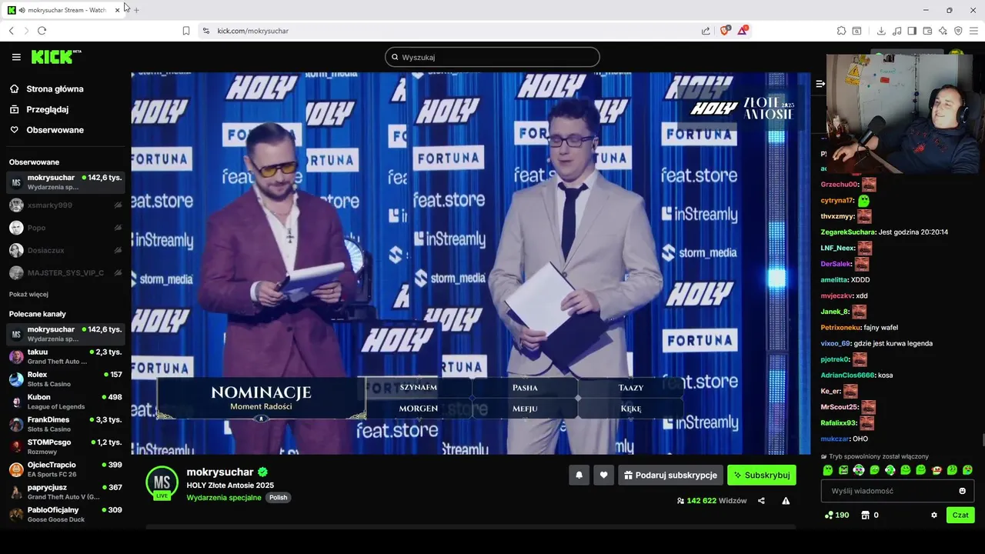Click Grzechu00 username in chat
This screenshot has height=554, width=985.
[x=839, y=185]
